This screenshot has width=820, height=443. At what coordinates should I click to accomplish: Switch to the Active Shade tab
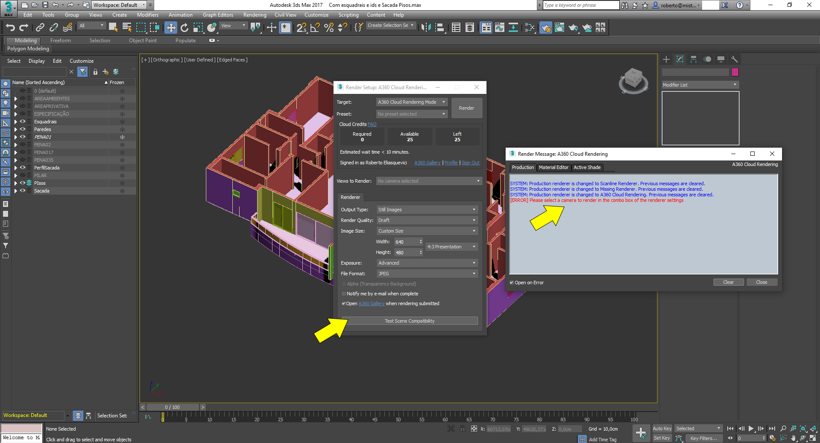(x=587, y=167)
